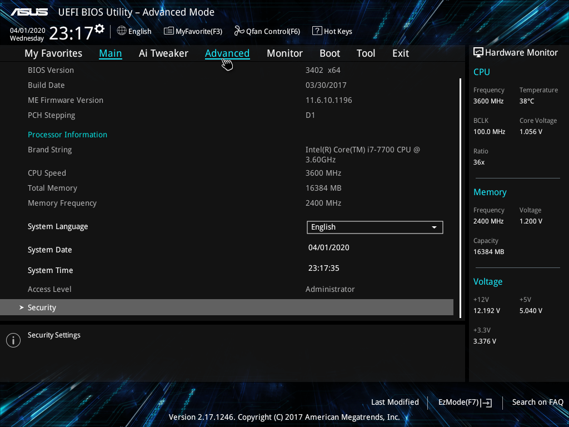Open the Monitor tab
Viewport: 569px width, 427px height.
point(284,53)
